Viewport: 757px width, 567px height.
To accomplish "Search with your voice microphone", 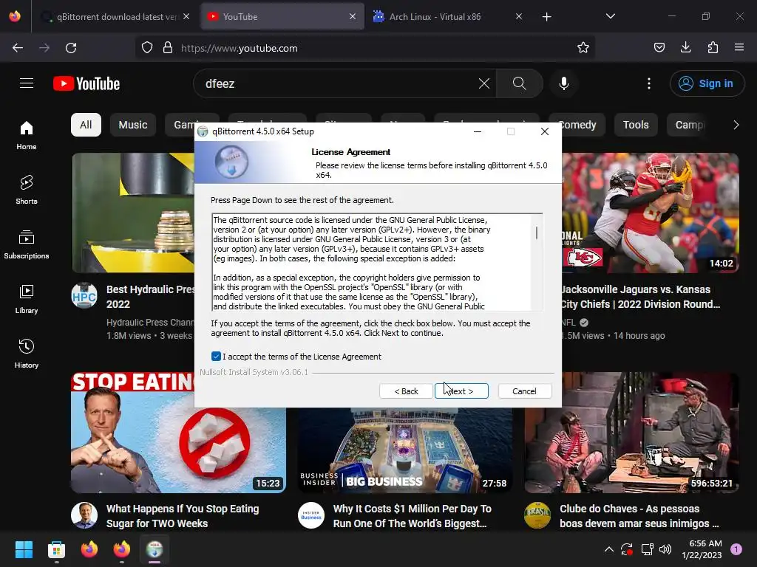I will point(564,83).
